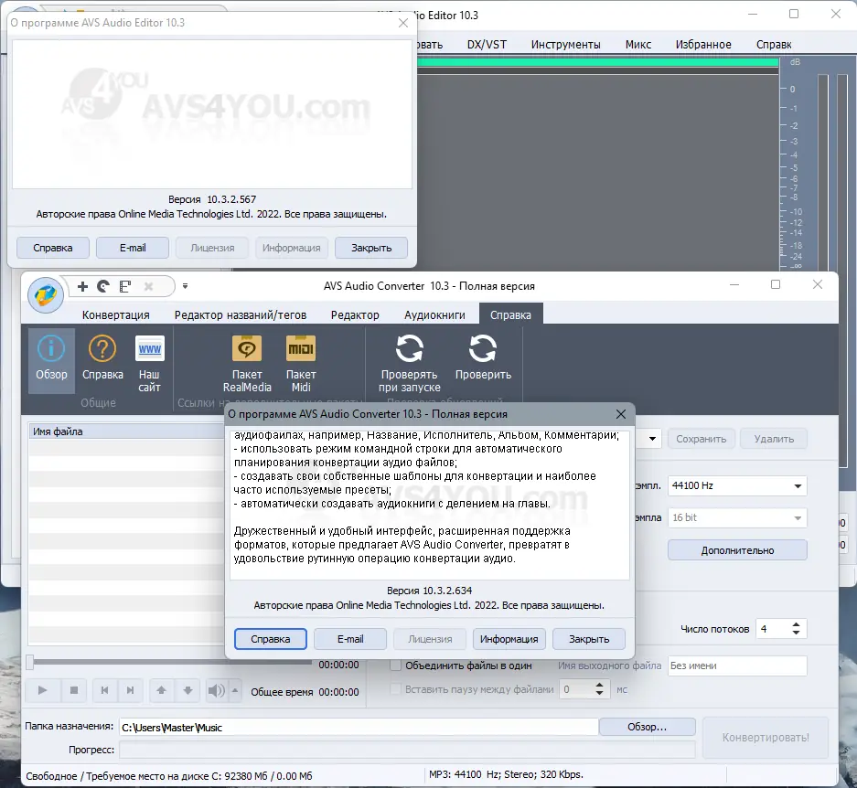Click E-mail button in Audio Editor about dialog
Viewport: 857px width, 788px height.
133,248
